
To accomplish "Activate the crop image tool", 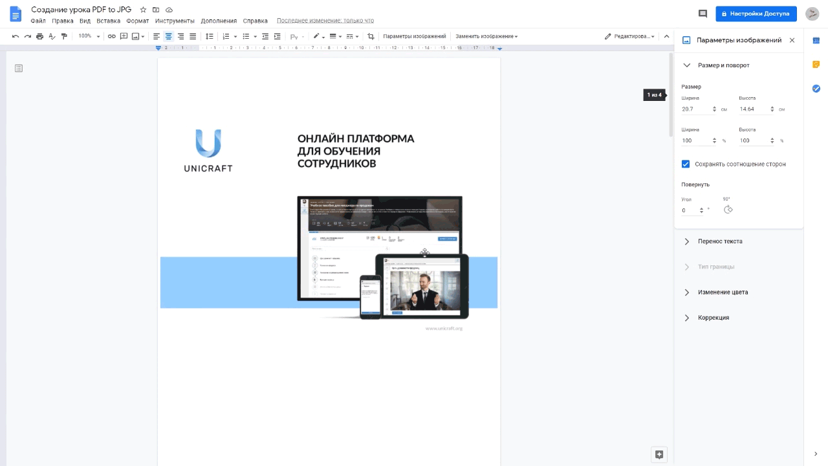I will click(371, 36).
